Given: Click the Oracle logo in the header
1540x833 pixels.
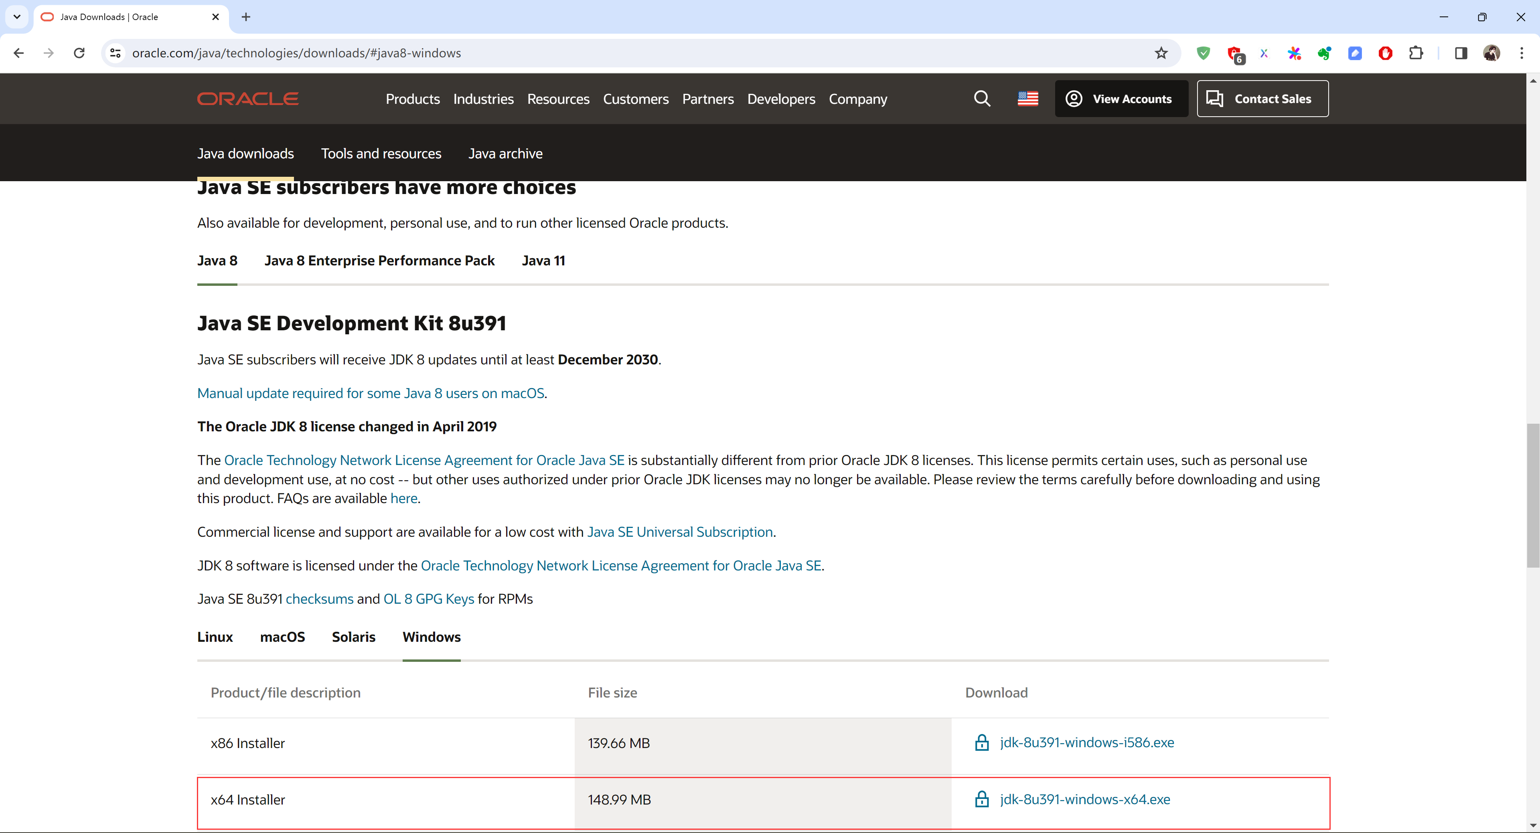Looking at the screenshot, I should pos(248,99).
